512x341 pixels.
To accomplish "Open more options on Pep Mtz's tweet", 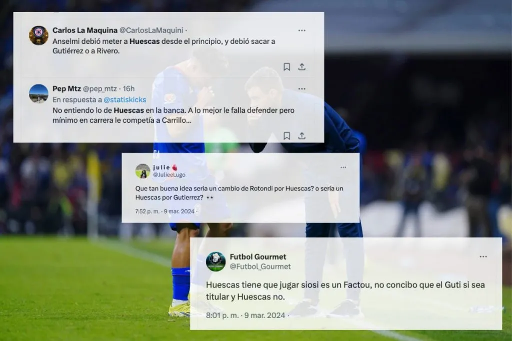I will click(301, 89).
